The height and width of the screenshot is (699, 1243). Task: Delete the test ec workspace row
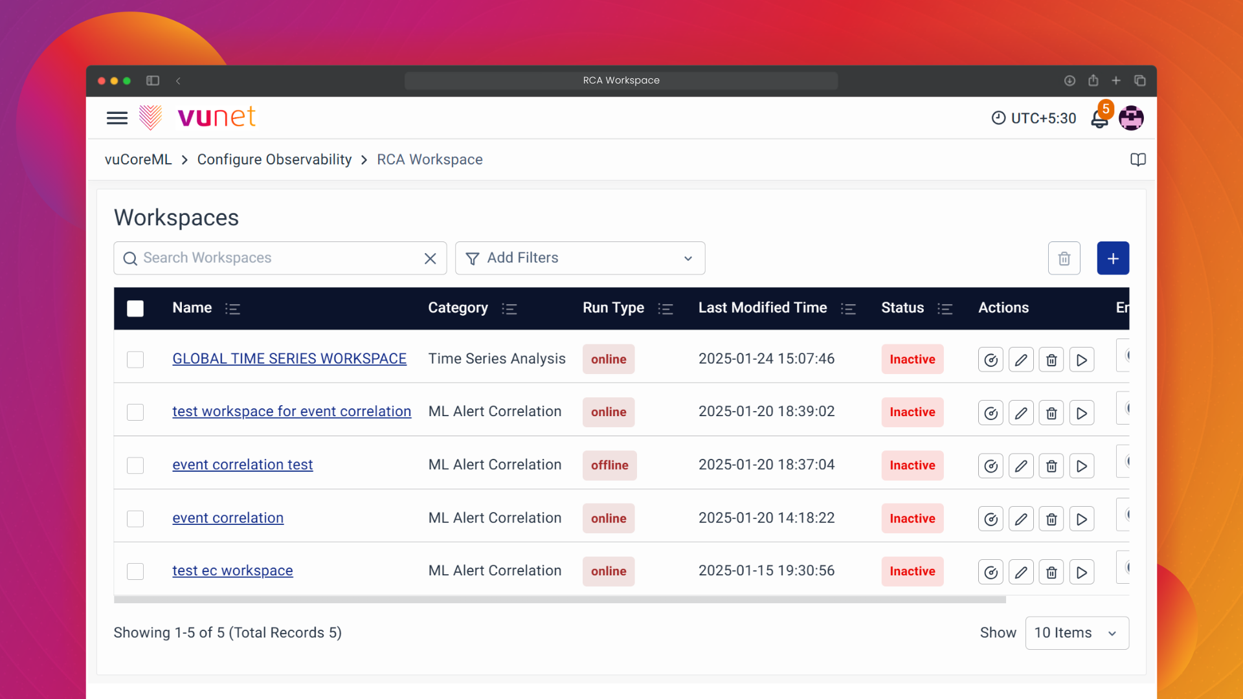click(x=1051, y=572)
